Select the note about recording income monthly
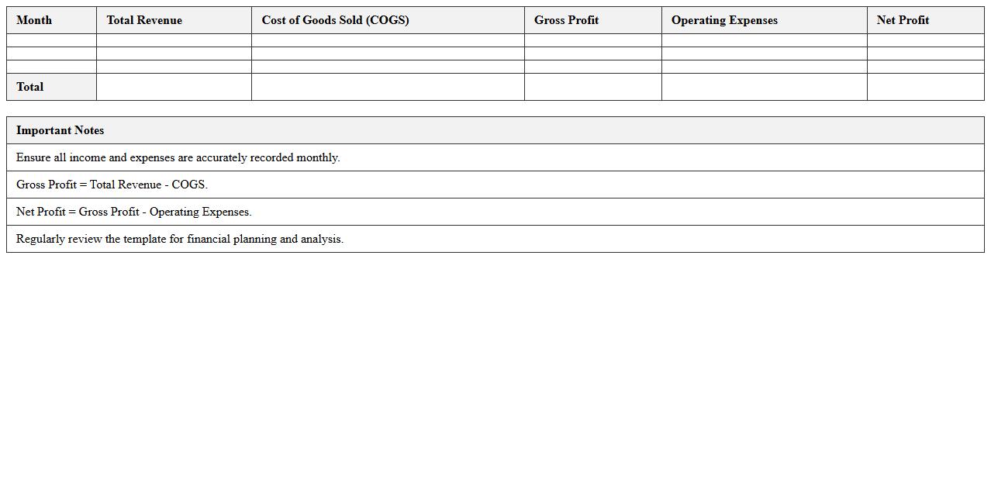 click(x=178, y=157)
